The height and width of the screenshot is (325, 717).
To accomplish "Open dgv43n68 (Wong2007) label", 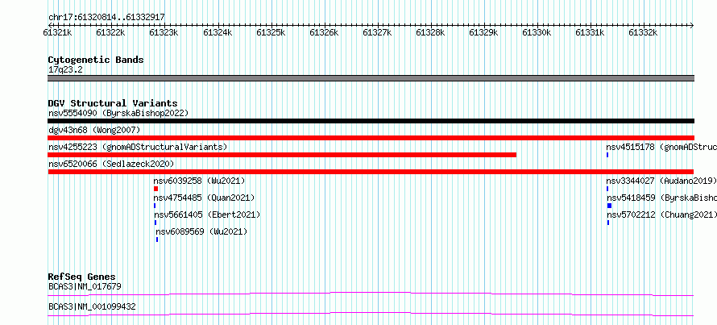I will tap(94, 130).
